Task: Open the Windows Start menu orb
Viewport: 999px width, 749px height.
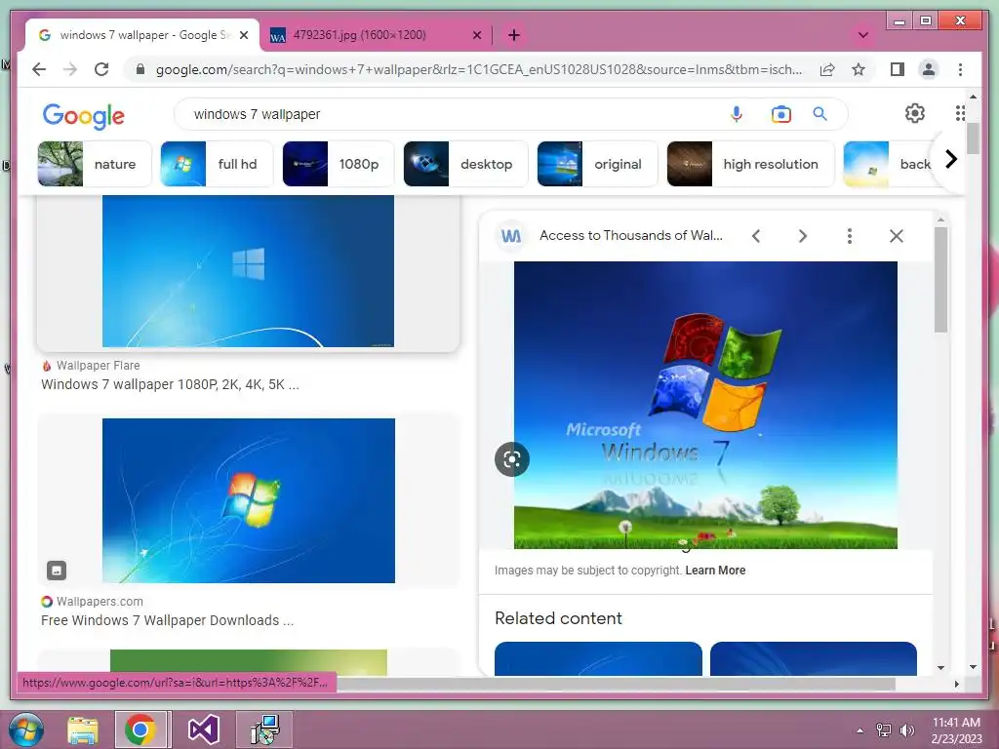Action: coord(26,729)
